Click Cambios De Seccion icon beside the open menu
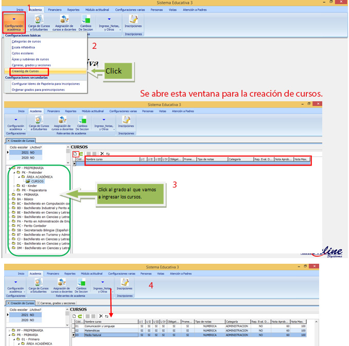The height and width of the screenshot is (346, 349). tap(86, 24)
